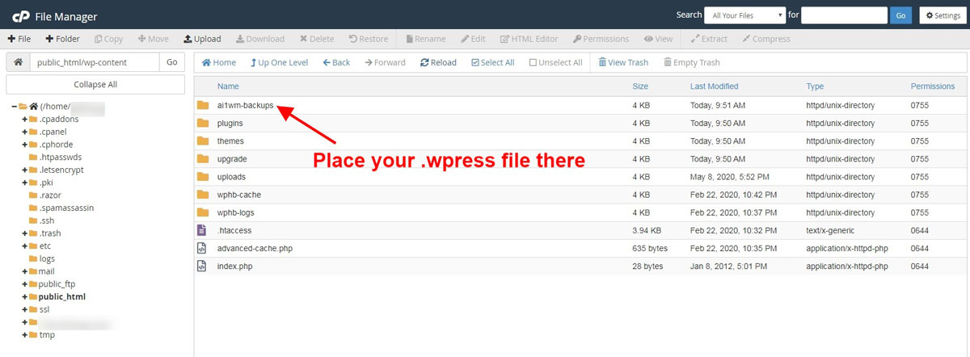Click the Move toolbar item
The width and height of the screenshot is (970, 357).
click(x=154, y=39)
